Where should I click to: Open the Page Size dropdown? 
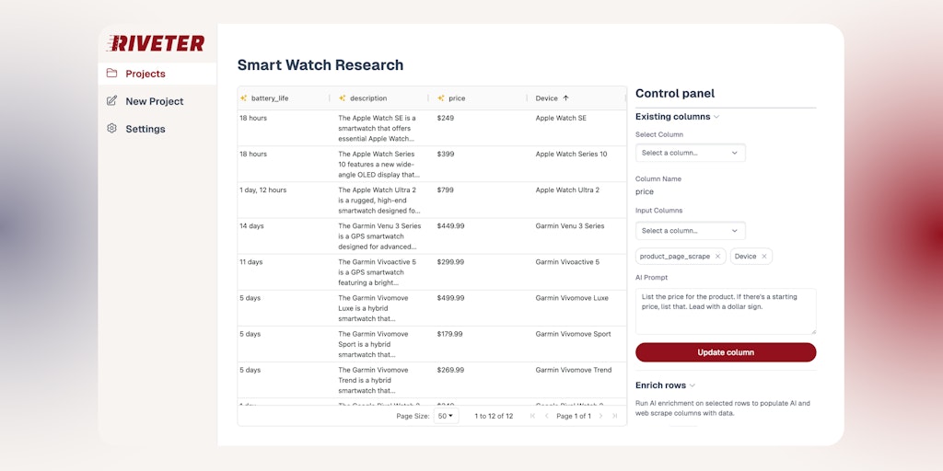[447, 416]
